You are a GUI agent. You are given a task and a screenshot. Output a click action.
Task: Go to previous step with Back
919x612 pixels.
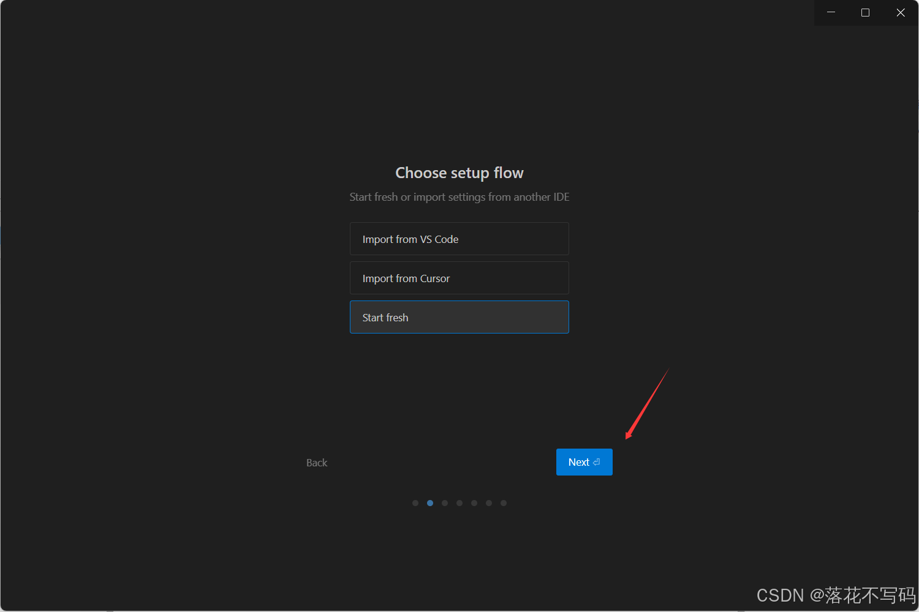tap(317, 463)
